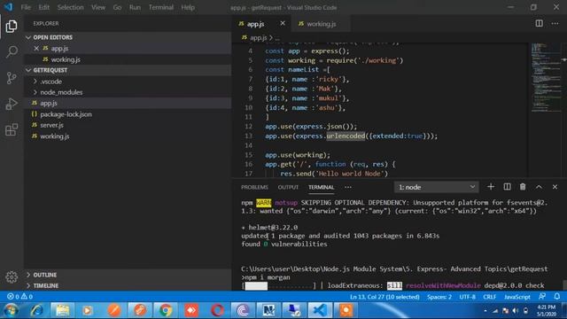Open the Terminal menu

tap(161, 7)
